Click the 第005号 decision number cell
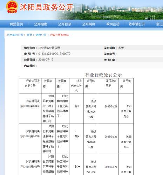This screenshot has width=163, height=175. (x=30, y=139)
